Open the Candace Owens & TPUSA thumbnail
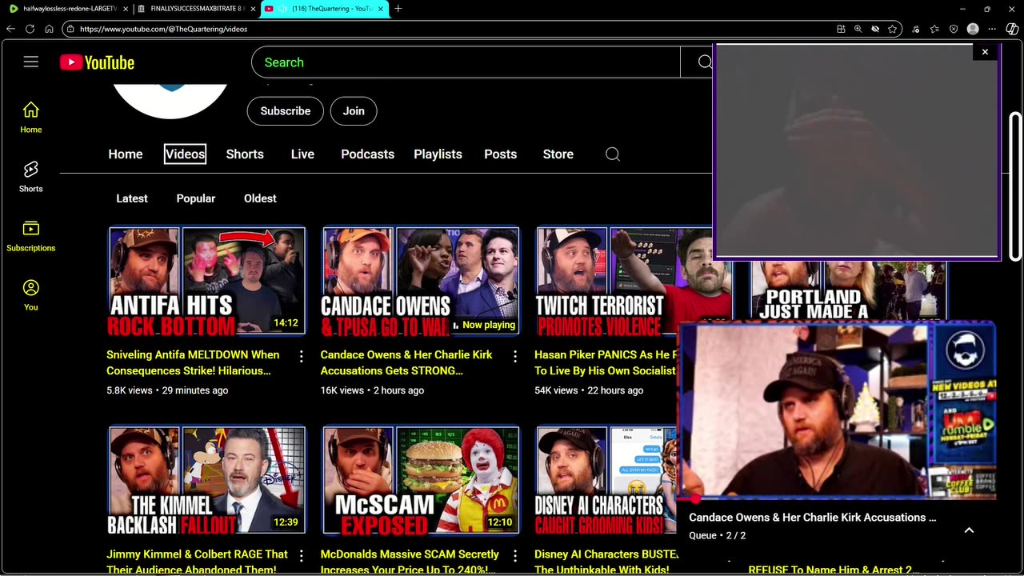Viewport: 1024px width, 576px height. pyautogui.click(x=421, y=282)
